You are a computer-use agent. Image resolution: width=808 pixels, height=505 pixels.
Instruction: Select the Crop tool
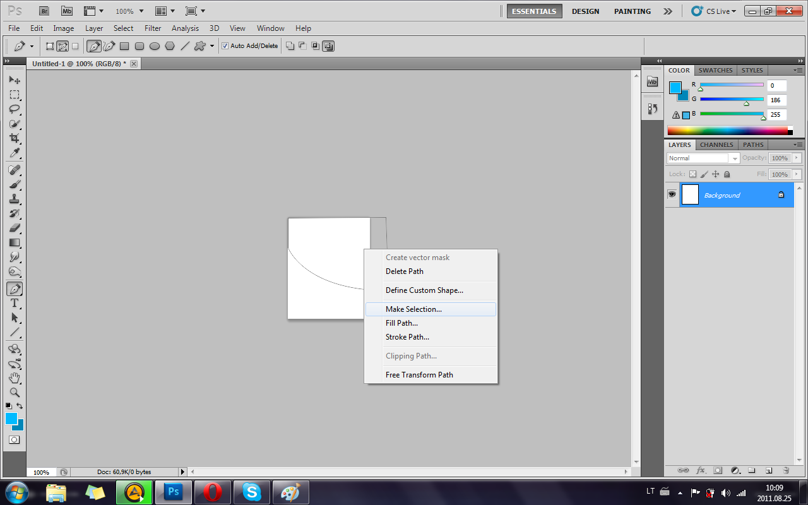15,138
